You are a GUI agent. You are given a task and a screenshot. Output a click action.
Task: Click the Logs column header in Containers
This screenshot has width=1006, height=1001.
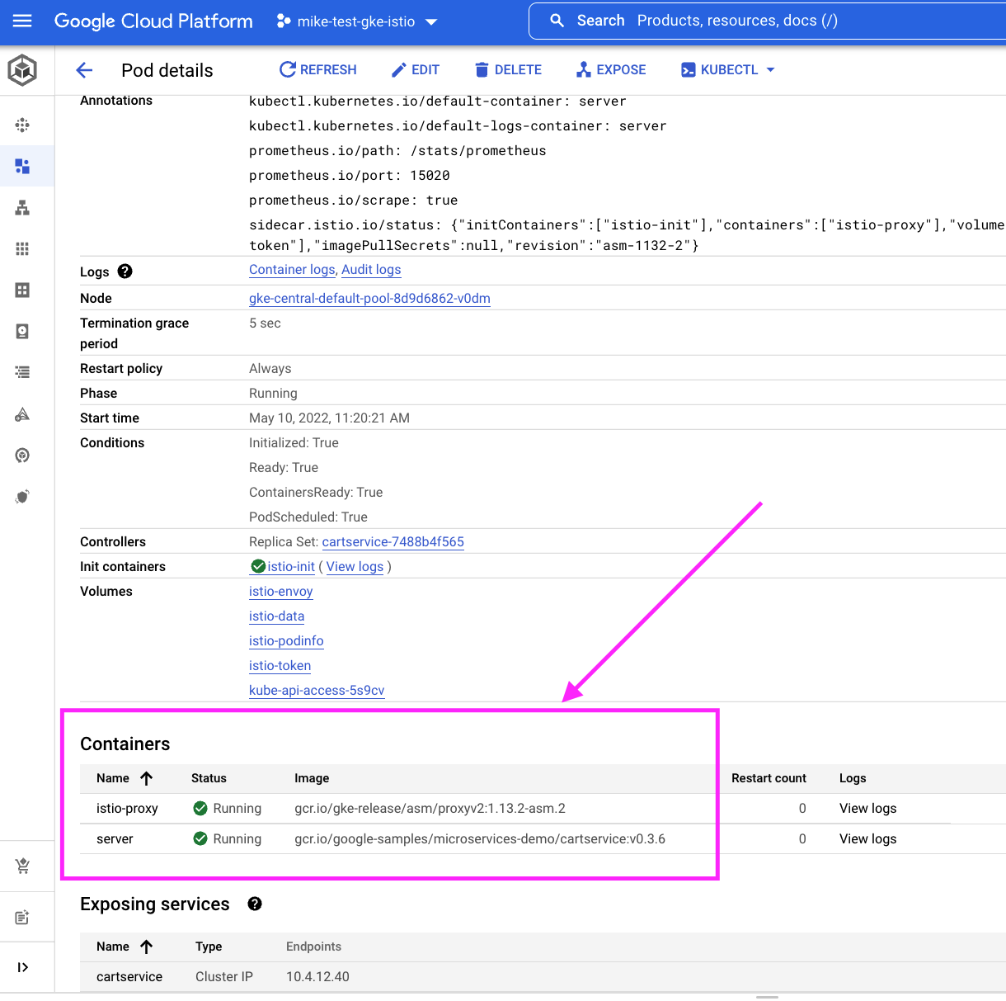pos(853,778)
